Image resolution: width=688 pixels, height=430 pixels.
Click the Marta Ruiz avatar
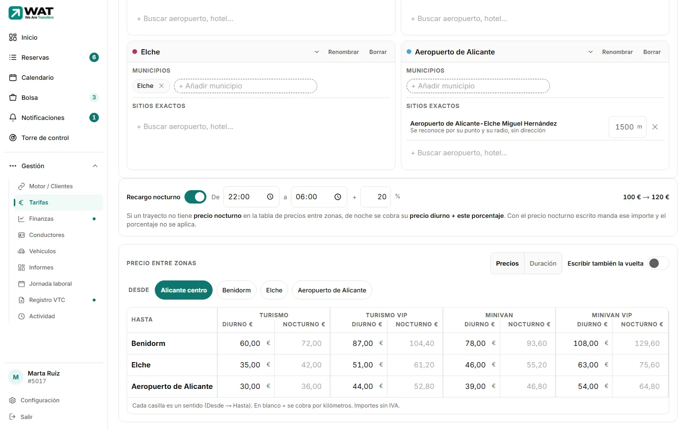(x=16, y=377)
